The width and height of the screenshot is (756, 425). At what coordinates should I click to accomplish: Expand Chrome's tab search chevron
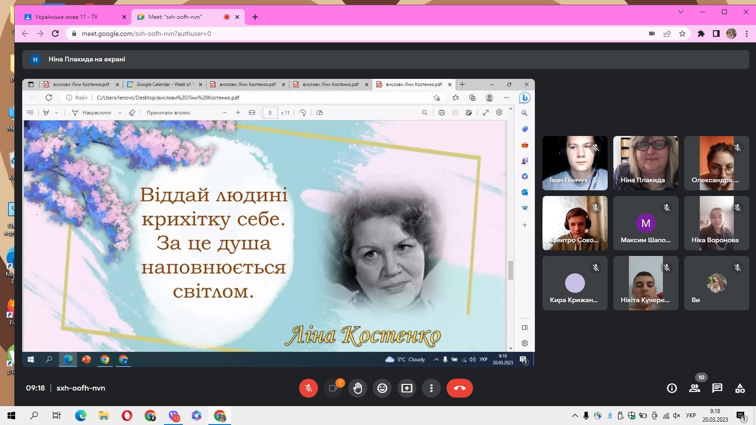[681, 12]
